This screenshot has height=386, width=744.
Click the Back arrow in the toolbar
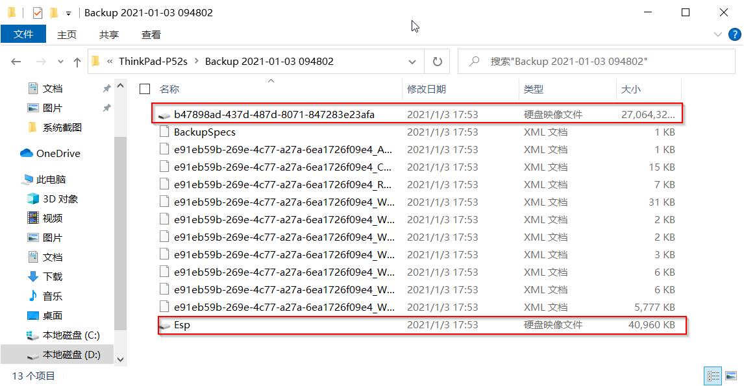coord(16,61)
